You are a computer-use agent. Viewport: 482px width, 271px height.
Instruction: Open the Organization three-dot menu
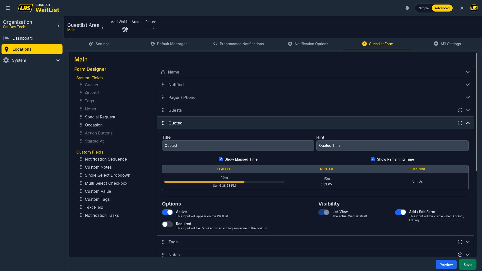coord(58,25)
